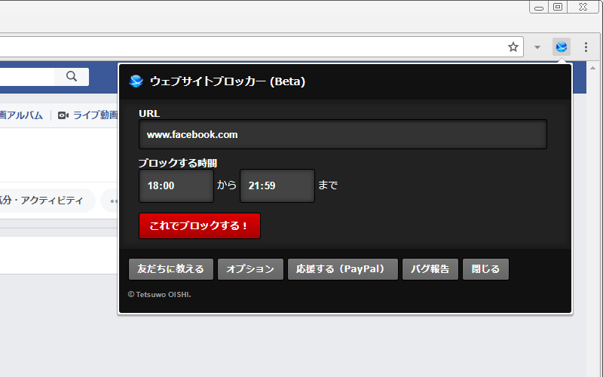
Task: Click the アルバム link on Facebook
Action: click(21, 115)
